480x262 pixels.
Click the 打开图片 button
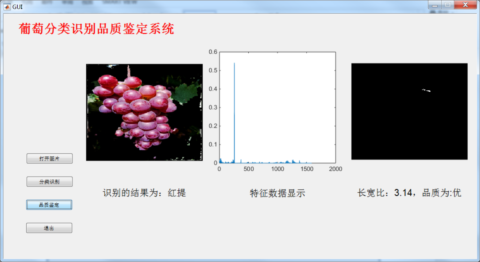(x=50, y=158)
